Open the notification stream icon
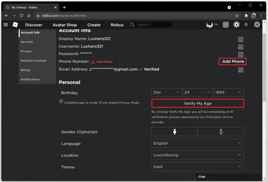 [x=226, y=25]
